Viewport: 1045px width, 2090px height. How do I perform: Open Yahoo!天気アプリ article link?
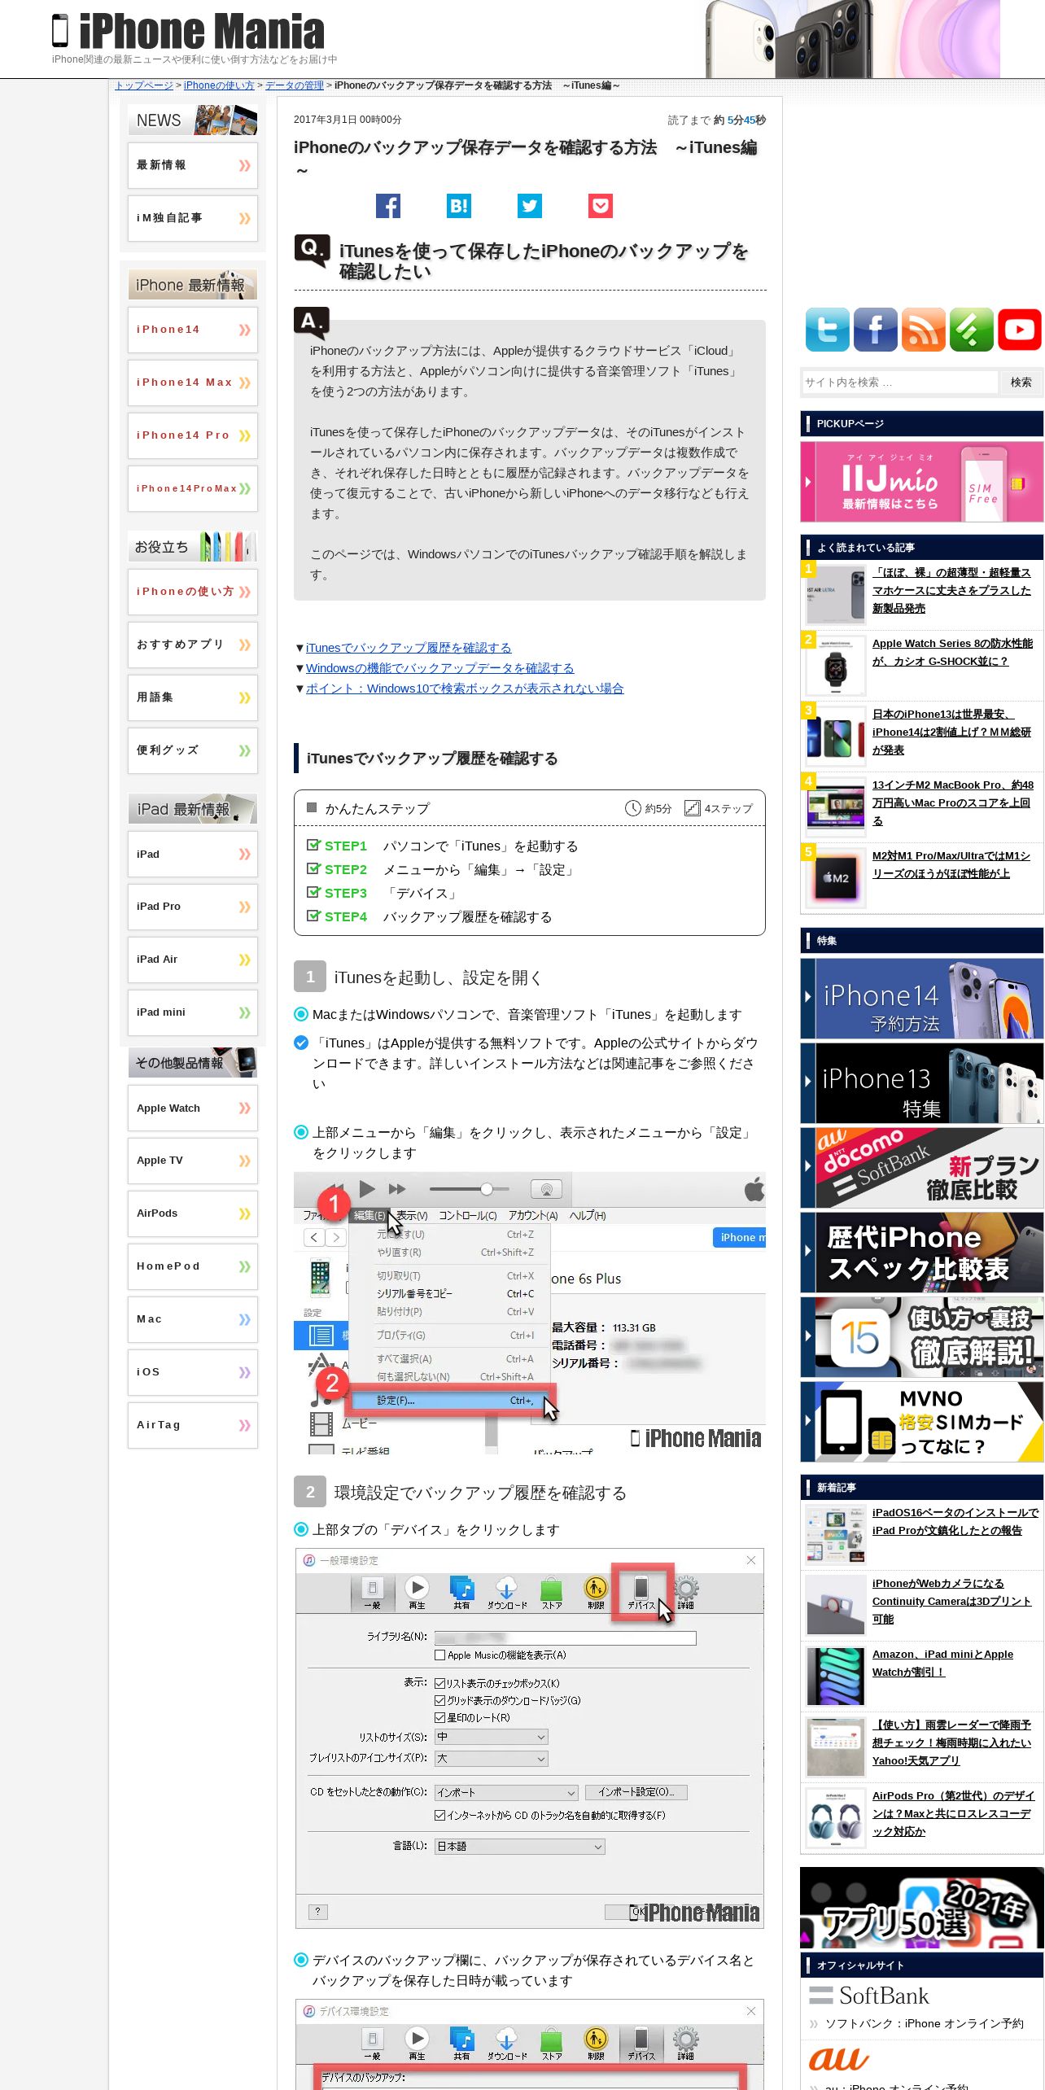[x=951, y=1742]
